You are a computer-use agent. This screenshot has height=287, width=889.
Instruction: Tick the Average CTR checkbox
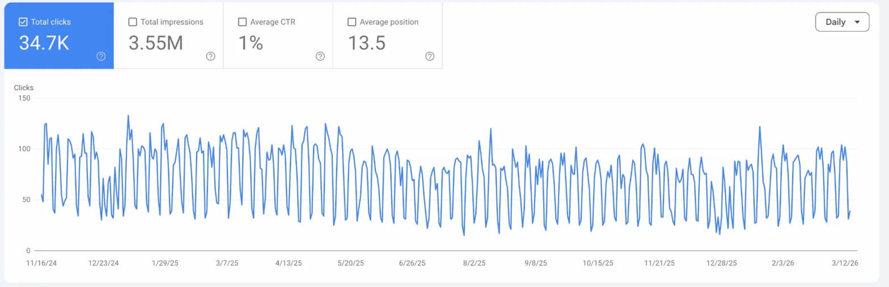pos(242,22)
